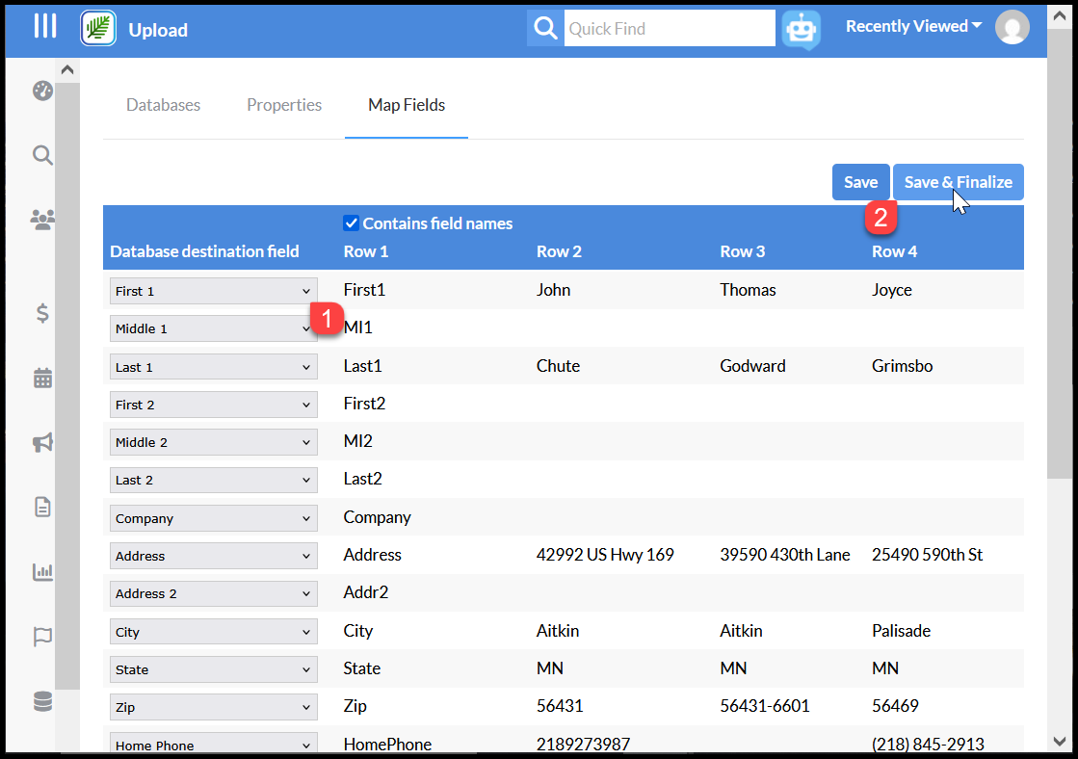
Task: Click the Save button
Action: point(860,182)
